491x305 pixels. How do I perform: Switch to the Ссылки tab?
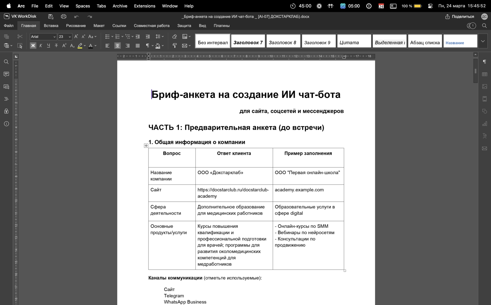coord(119,26)
